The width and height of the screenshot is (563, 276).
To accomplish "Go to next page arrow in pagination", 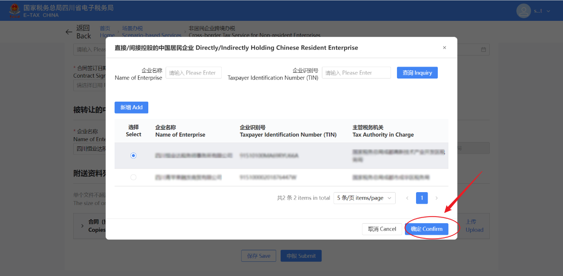I will click(436, 198).
